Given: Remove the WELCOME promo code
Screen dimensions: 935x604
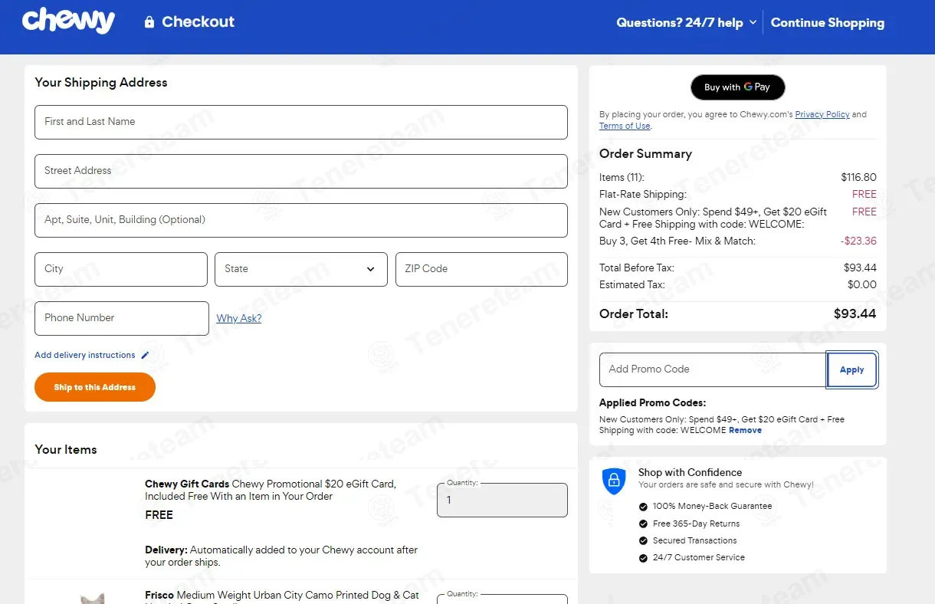Looking at the screenshot, I should click(745, 430).
